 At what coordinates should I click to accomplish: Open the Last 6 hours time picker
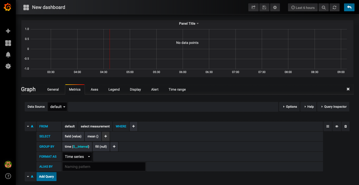click(x=303, y=7)
